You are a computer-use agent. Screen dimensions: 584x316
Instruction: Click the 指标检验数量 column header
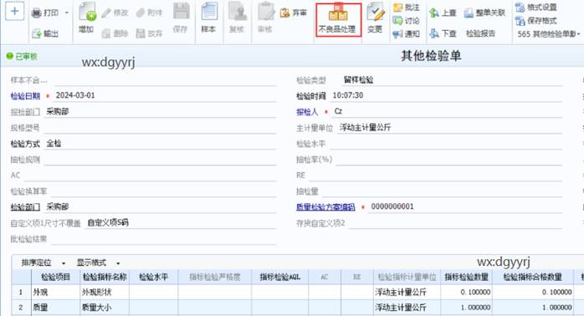tap(466, 278)
